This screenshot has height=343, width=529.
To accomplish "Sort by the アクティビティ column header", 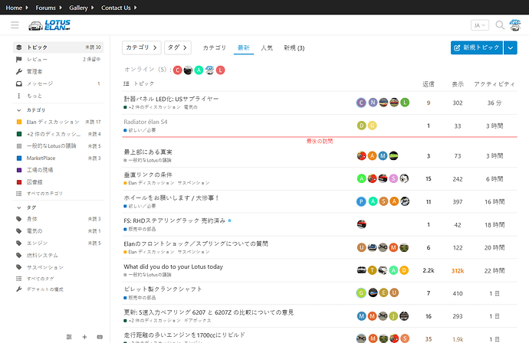I will [495, 84].
